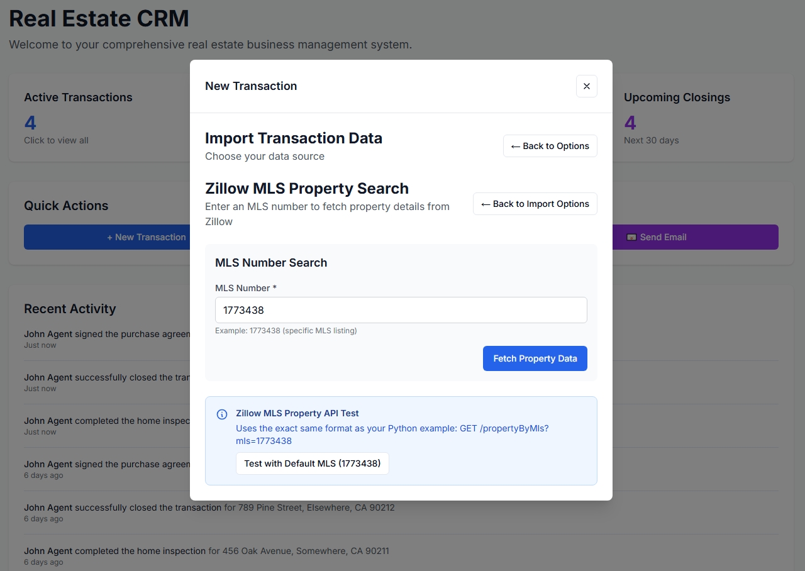The height and width of the screenshot is (571, 805).
Task: Click the Recent Activity heading
Action: coord(70,309)
